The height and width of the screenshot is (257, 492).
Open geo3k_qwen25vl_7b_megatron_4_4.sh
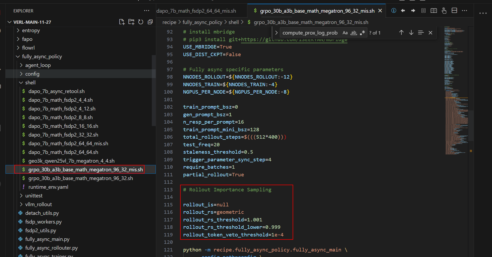click(x=71, y=161)
